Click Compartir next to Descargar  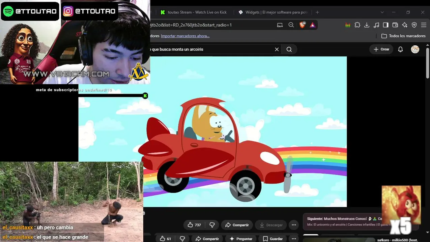tap(237, 225)
